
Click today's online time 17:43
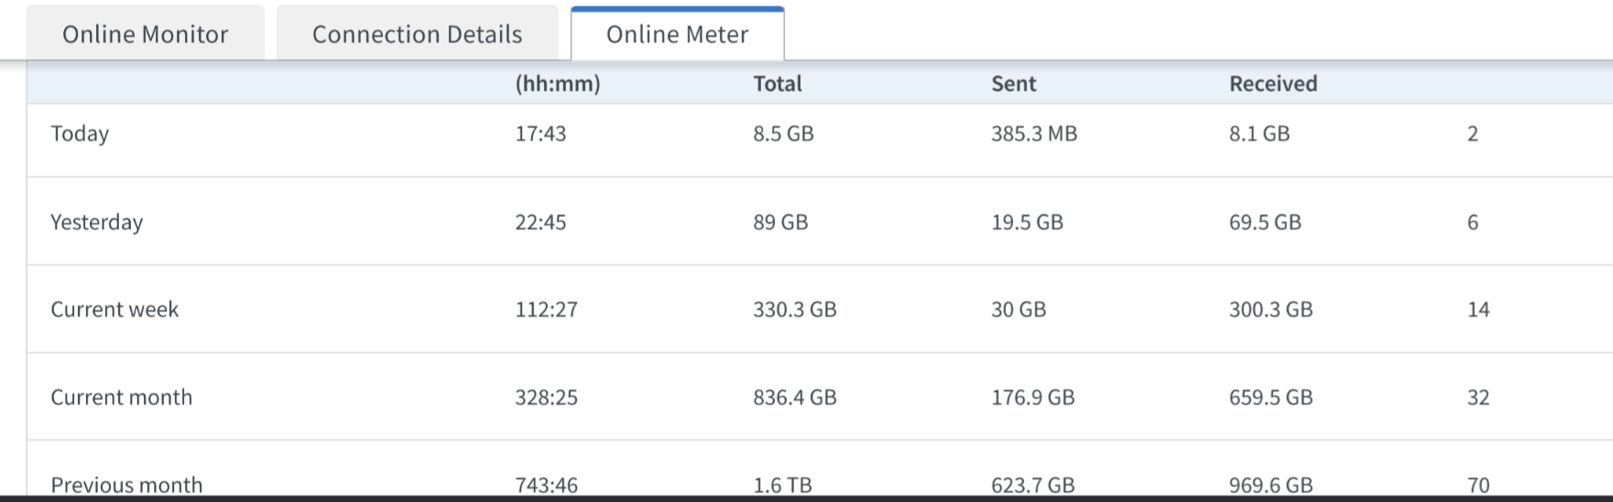click(540, 134)
